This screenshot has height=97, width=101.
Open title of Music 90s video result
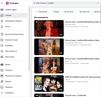click(82, 59)
